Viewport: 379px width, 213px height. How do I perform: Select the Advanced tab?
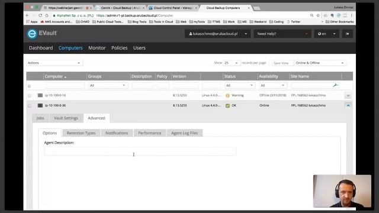tap(97, 118)
